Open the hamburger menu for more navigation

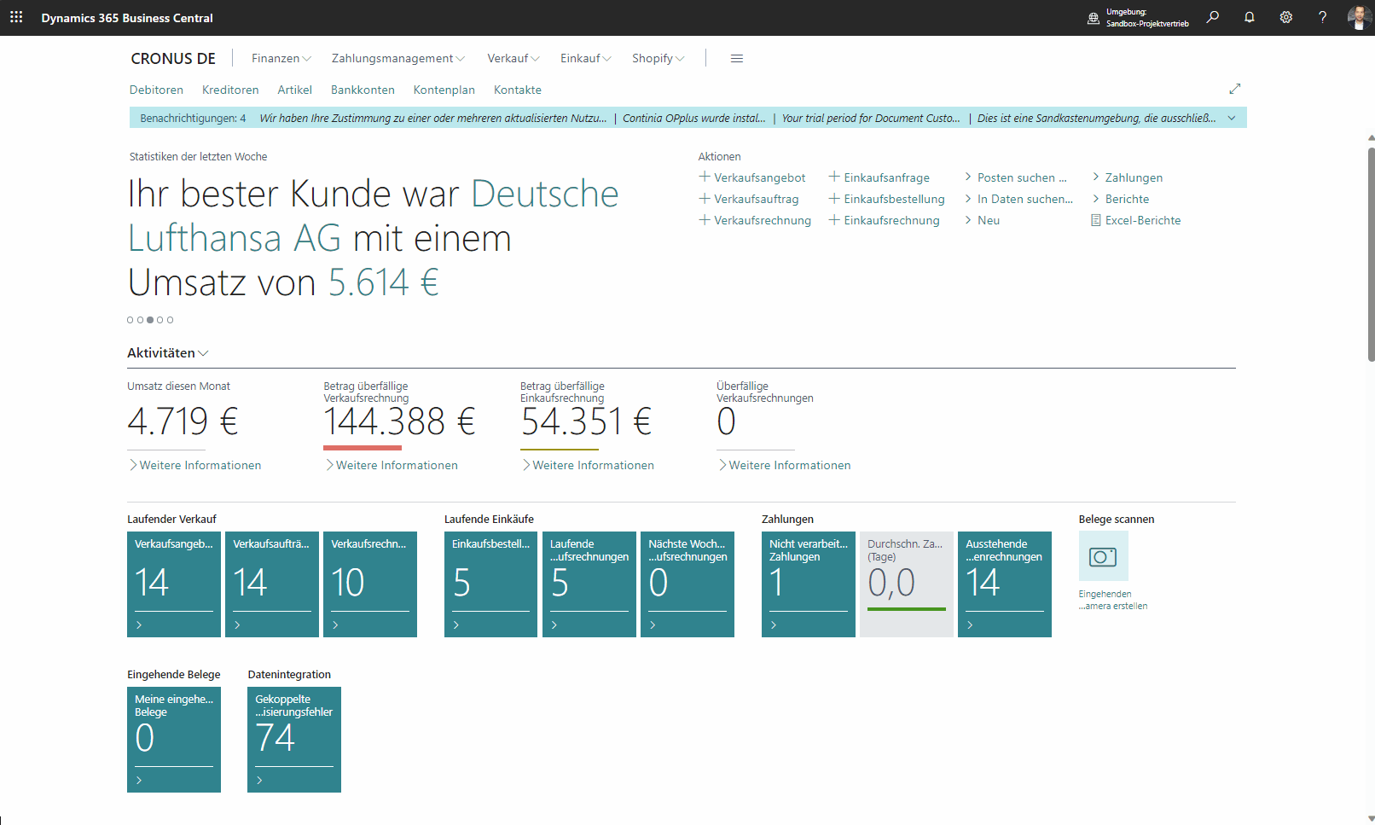[737, 58]
